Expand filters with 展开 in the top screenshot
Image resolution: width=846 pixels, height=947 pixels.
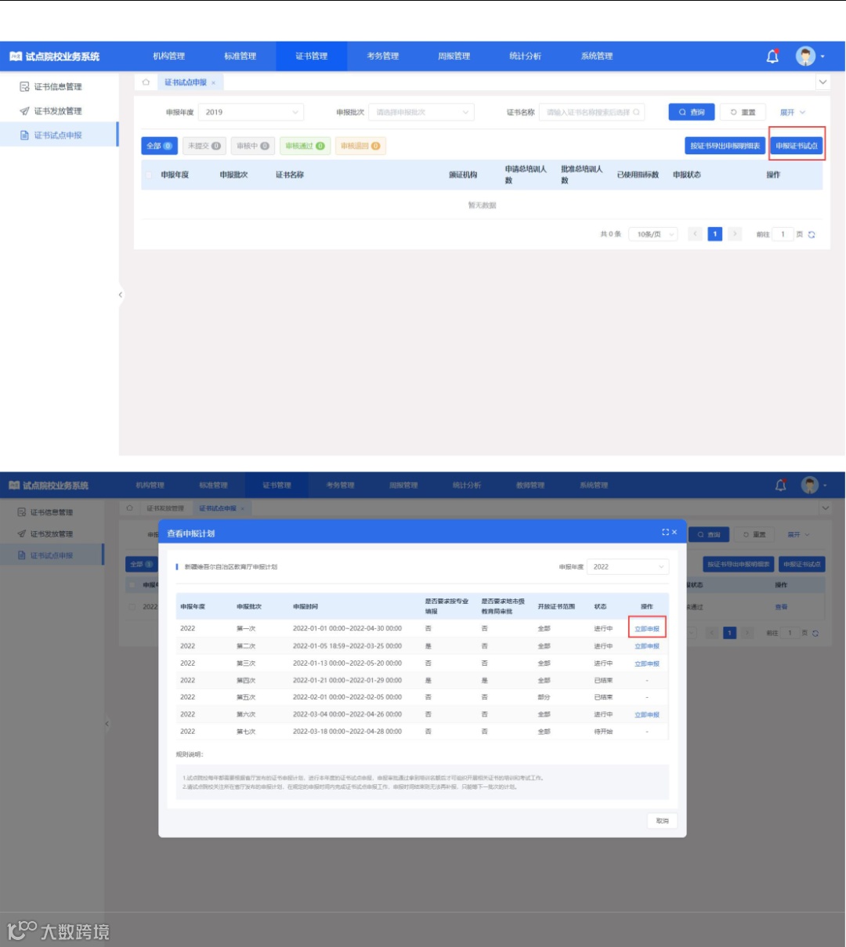pos(793,113)
